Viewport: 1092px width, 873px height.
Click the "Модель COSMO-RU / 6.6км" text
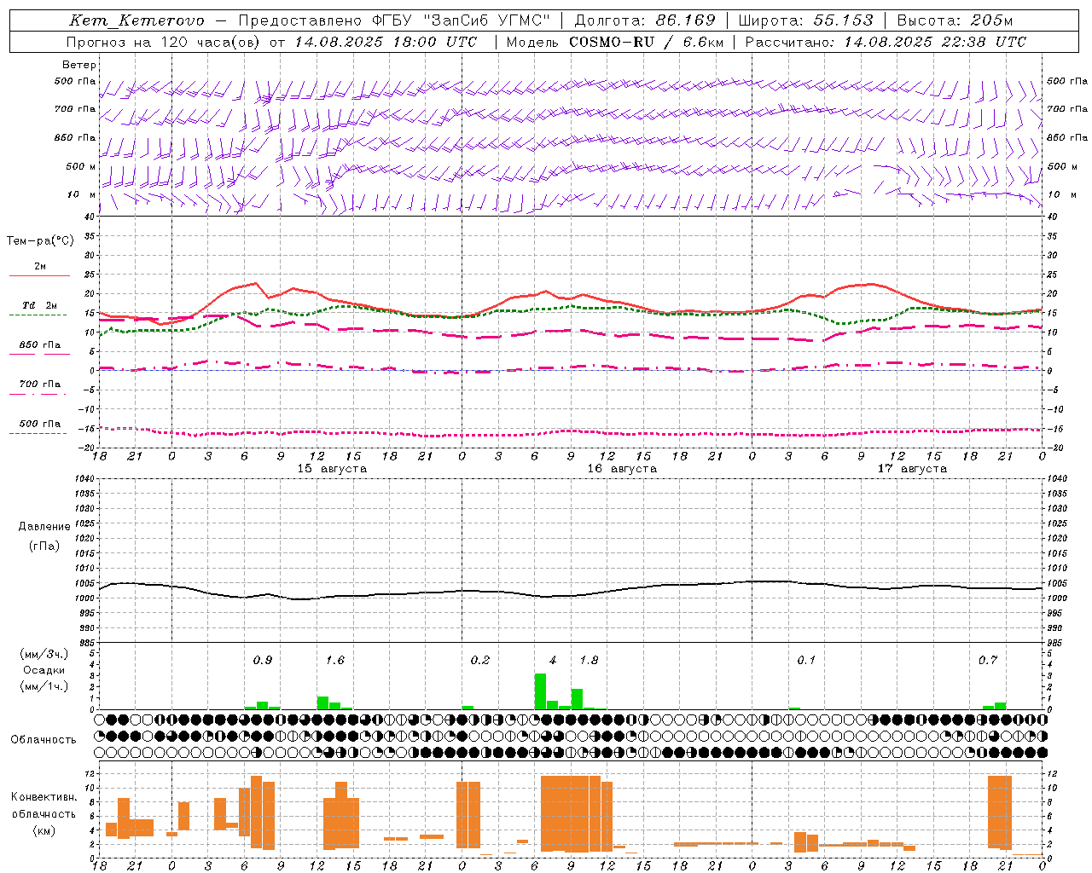tap(615, 42)
